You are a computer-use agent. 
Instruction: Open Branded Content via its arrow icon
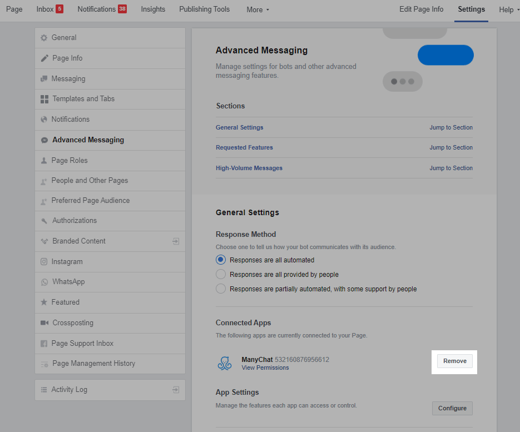tap(176, 241)
